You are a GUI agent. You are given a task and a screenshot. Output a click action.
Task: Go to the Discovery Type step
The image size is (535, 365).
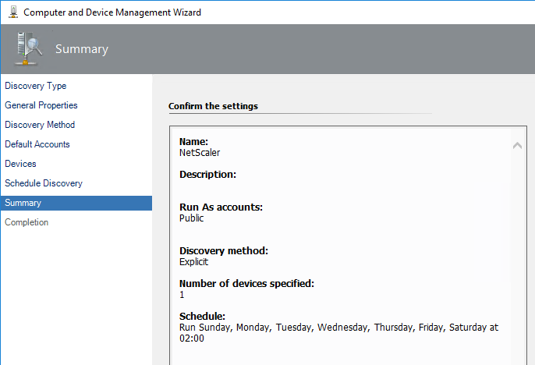click(36, 86)
